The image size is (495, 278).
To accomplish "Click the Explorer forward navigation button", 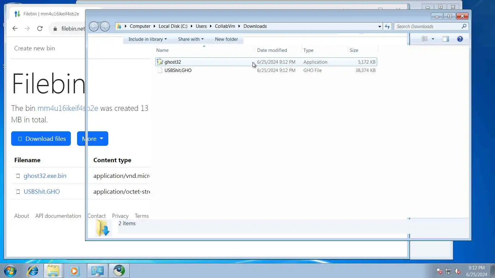I will [105, 27].
